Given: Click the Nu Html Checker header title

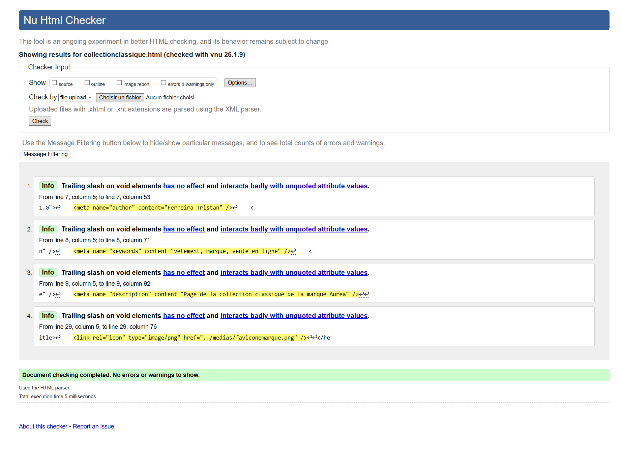Looking at the screenshot, I should point(65,21).
